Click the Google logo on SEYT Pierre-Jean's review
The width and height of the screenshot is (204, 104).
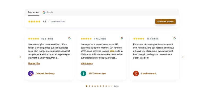tap(122, 38)
